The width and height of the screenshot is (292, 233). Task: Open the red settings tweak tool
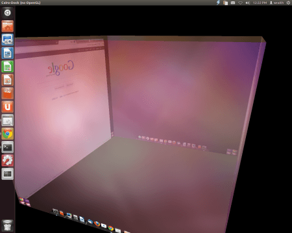coord(8,161)
